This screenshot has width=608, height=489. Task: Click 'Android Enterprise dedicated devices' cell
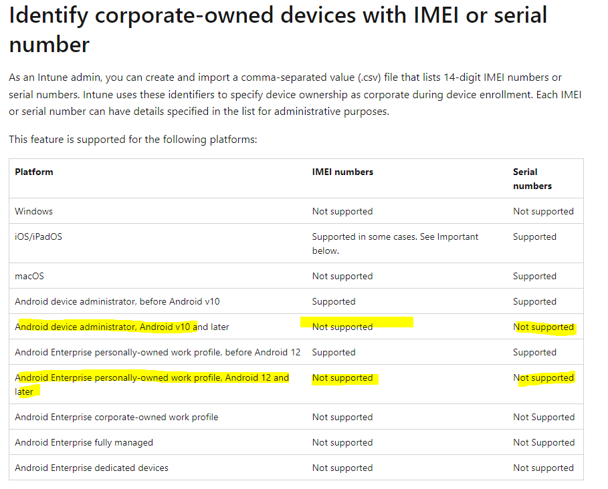coord(92,468)
